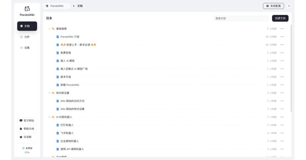Open more options for 使用 API 调用机器人

click(x=282, y=149)
